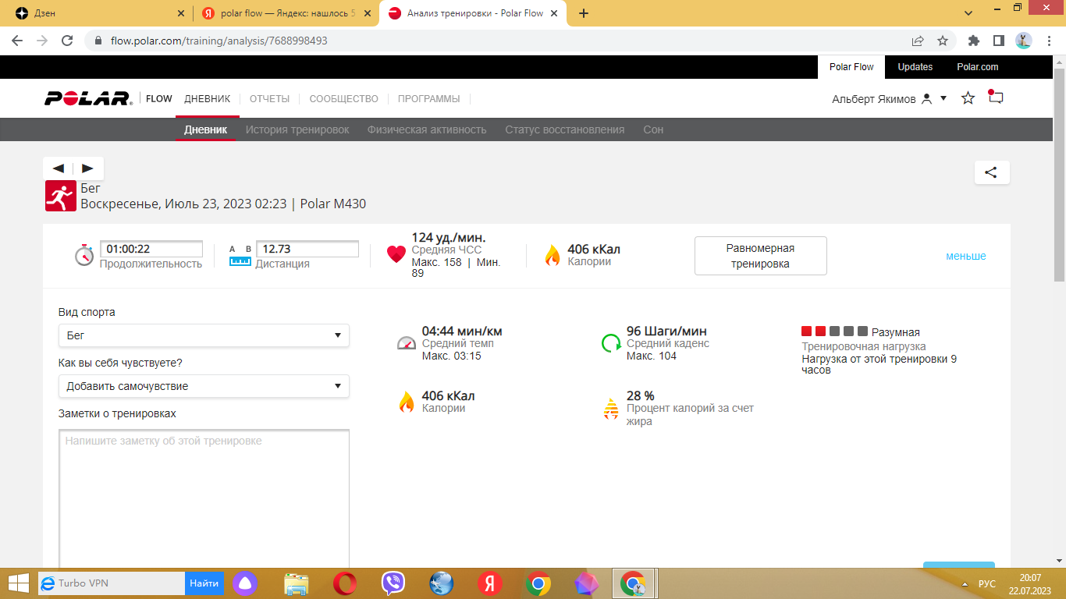Launch Opera from the taskbar
Image resolution: width=1066 pixels, height=599 pixels.
(345, 583)
